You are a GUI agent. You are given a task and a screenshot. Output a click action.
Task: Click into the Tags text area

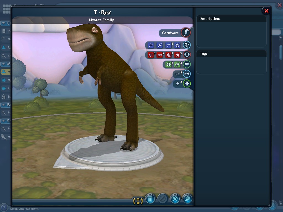[x=231, y=65]
